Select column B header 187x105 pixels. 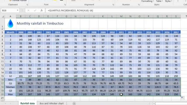click(x=21, y=16)
